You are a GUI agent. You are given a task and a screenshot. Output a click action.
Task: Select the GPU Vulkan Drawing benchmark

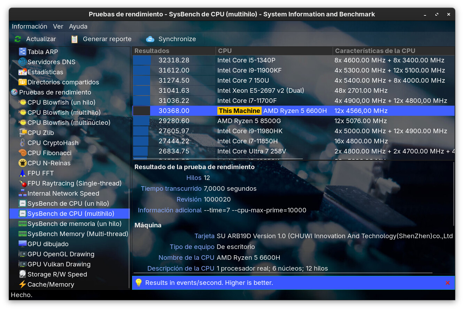[59, 264]
